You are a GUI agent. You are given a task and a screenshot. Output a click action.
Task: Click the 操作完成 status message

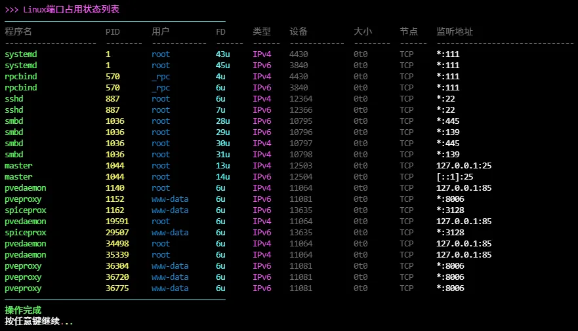click(x=23, y=310)
